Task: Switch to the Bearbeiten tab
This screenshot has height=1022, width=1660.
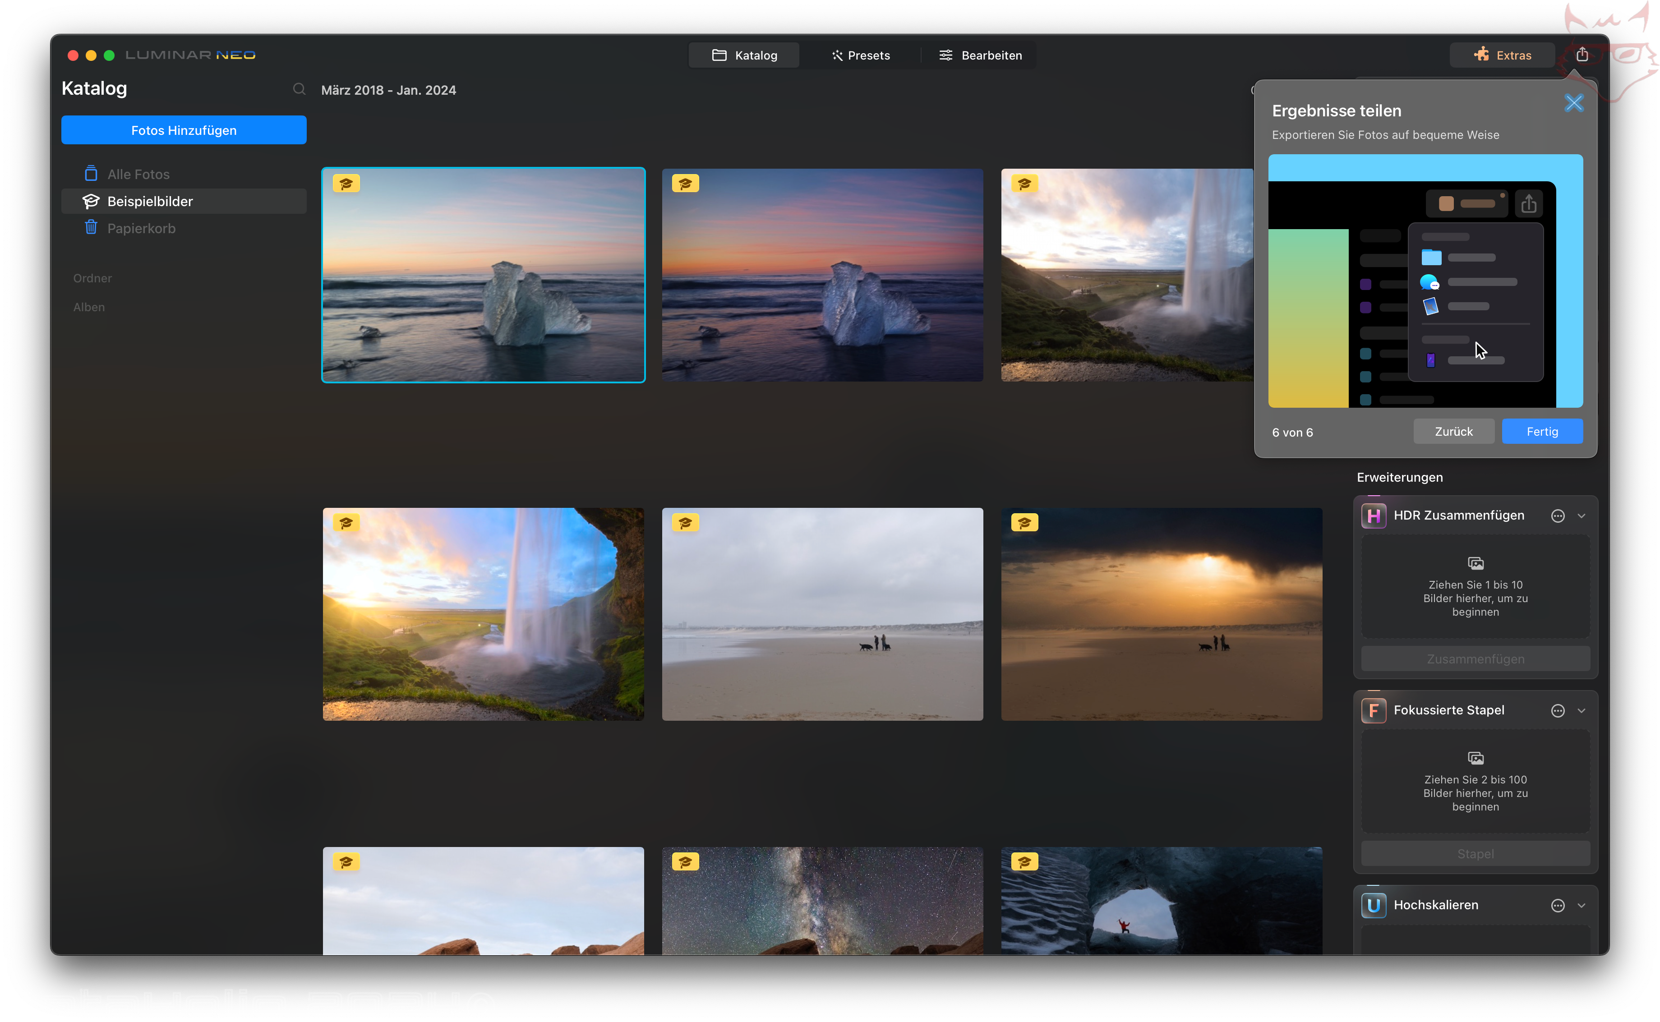Action: pyautogui.click(x=980, y=55)
